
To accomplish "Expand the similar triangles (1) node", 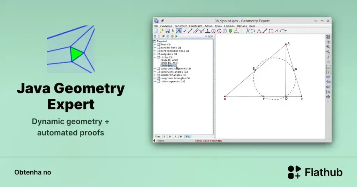I will pos(155,75).
